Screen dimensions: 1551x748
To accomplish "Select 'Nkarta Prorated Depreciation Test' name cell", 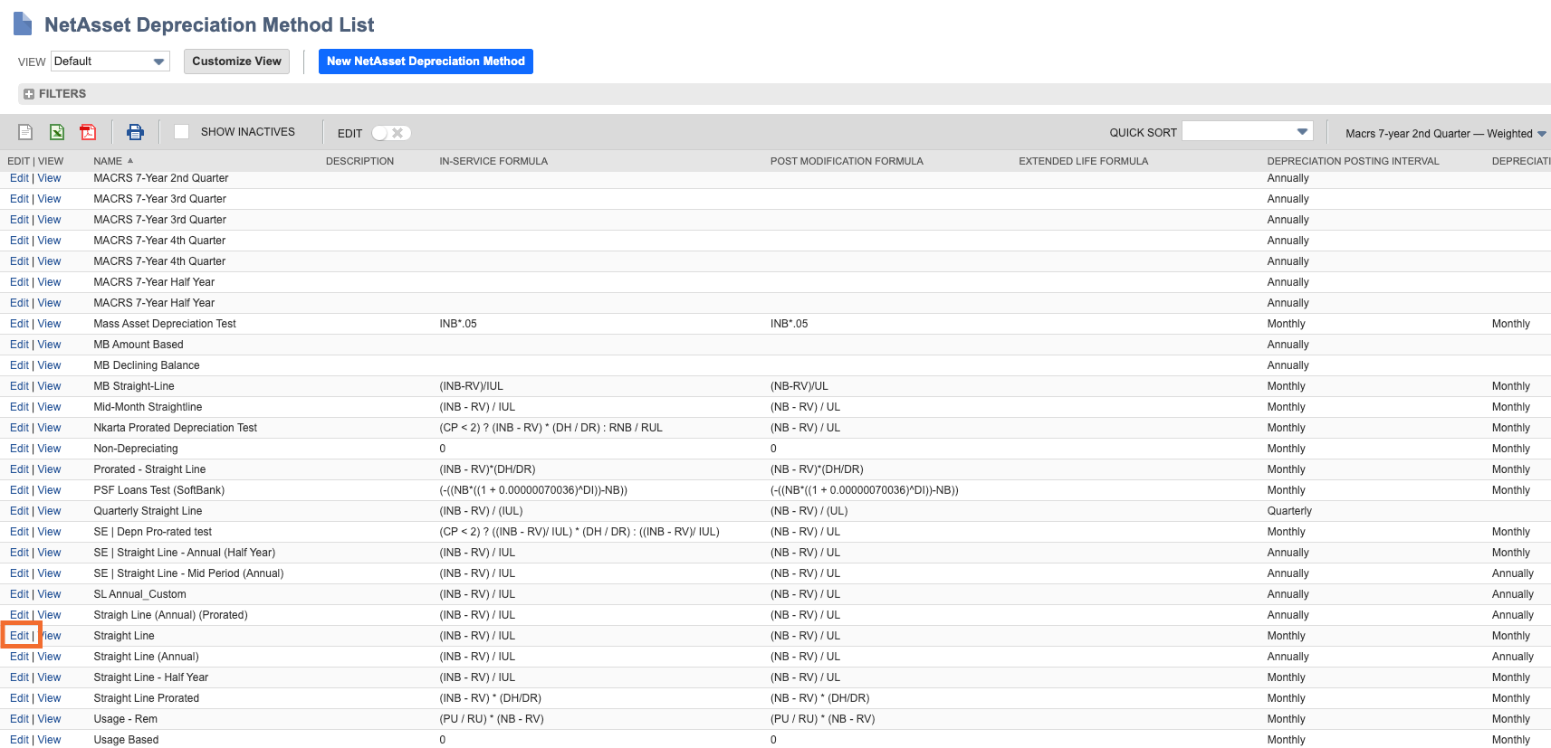I will coord(176,428).
